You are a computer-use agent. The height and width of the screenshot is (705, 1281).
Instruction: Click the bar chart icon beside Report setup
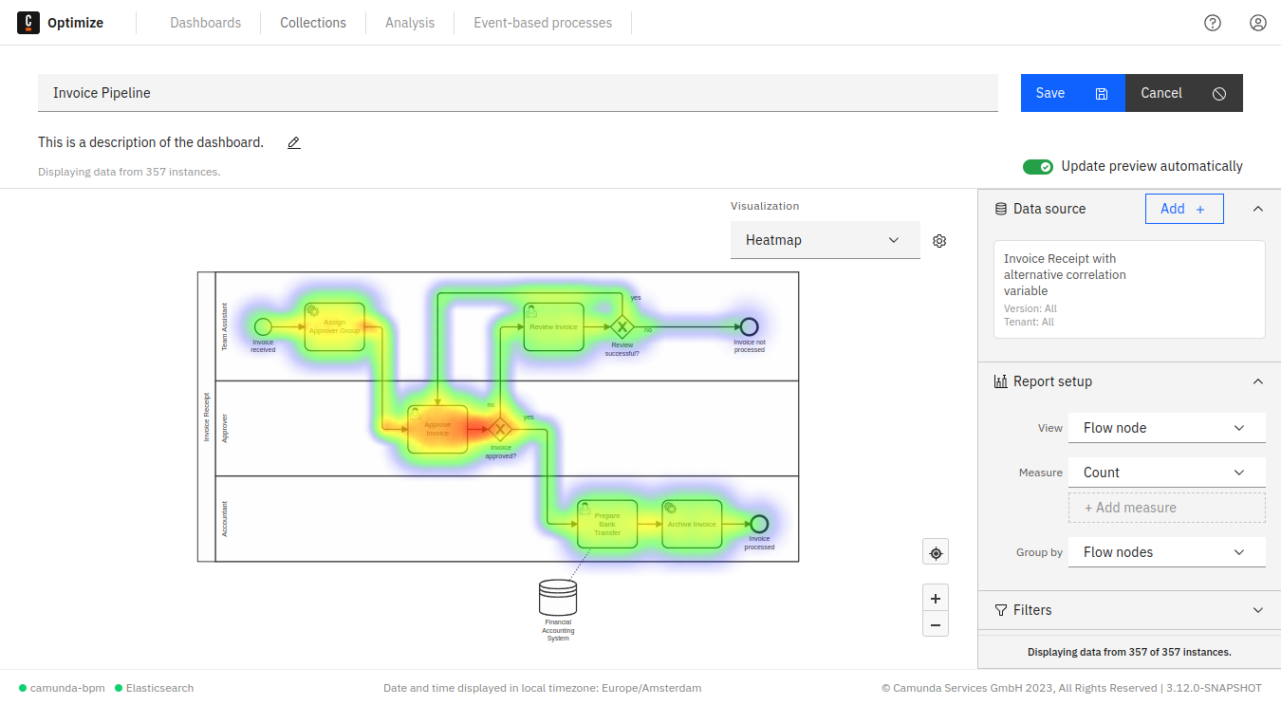click(1001, 380)
